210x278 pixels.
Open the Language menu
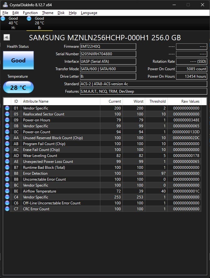point(89,13)
